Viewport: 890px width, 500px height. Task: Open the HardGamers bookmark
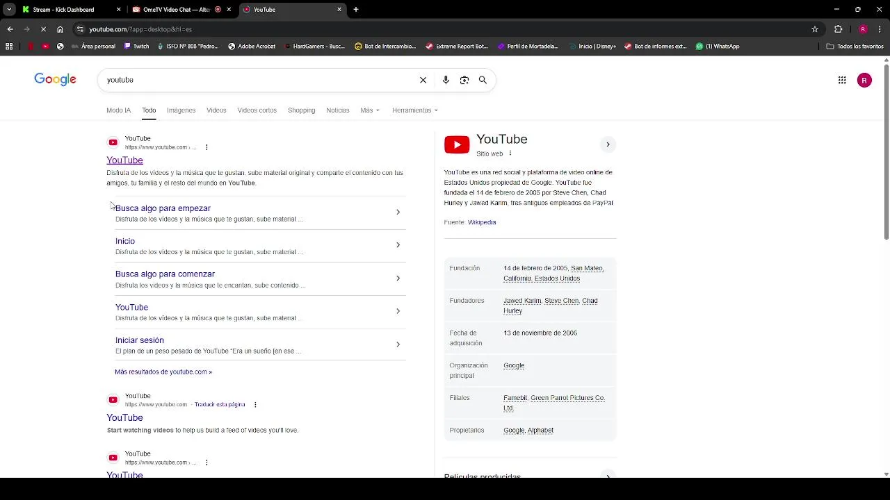tap(314, 47)
